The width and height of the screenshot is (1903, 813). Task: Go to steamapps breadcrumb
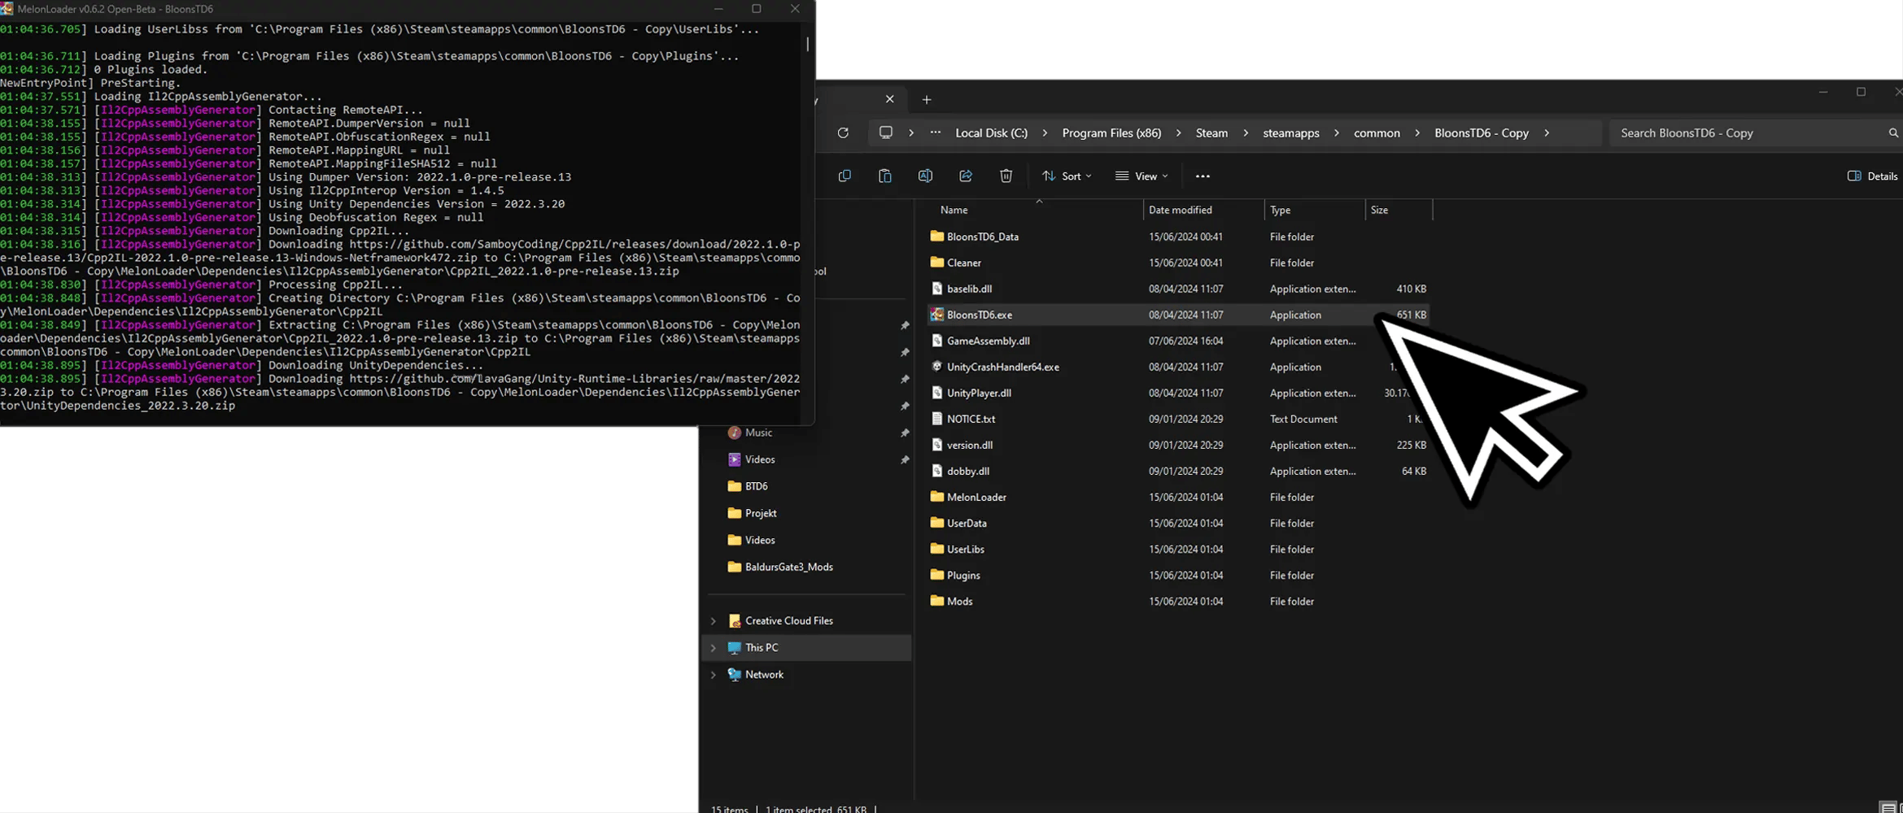tap(1290, 133)
